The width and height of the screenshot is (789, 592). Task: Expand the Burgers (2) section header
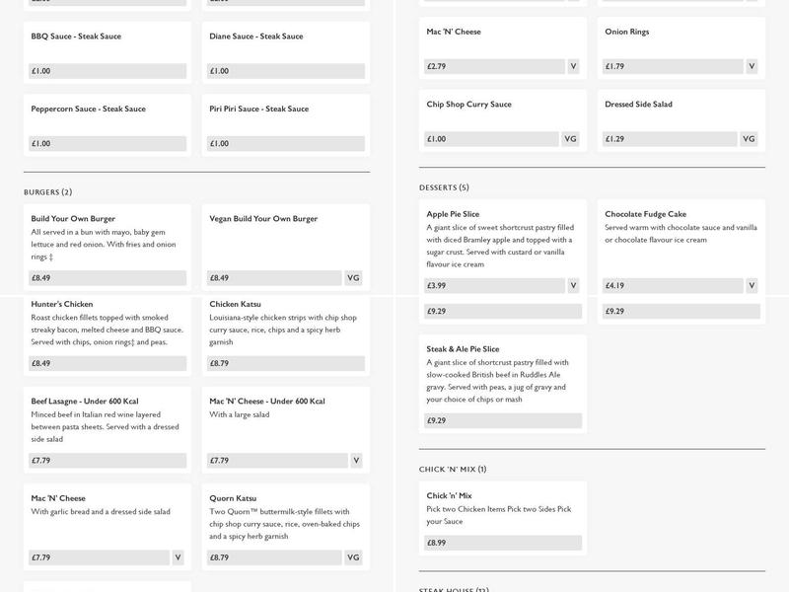[x=48, y=191]
